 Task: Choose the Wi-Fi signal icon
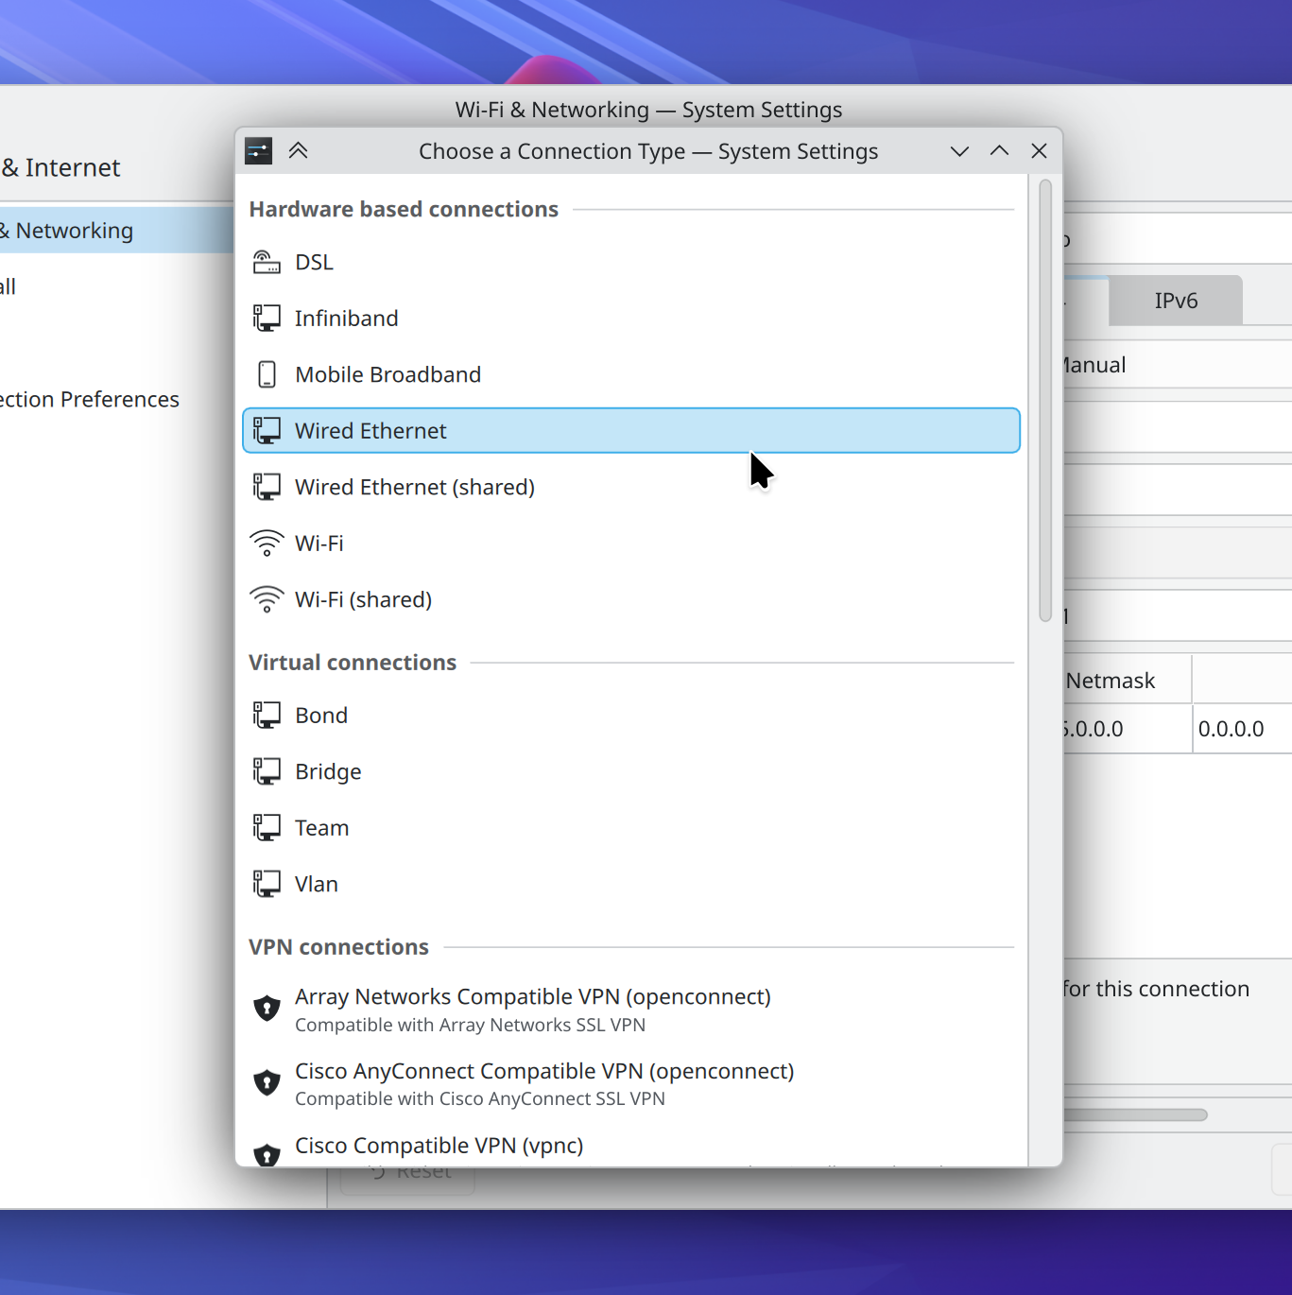click(267, 544)
